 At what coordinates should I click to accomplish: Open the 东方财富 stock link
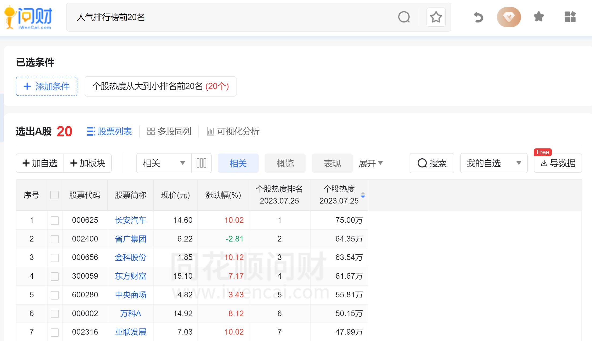coord(130,276)
